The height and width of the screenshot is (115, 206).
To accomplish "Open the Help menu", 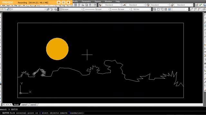I will coord(117,1).
